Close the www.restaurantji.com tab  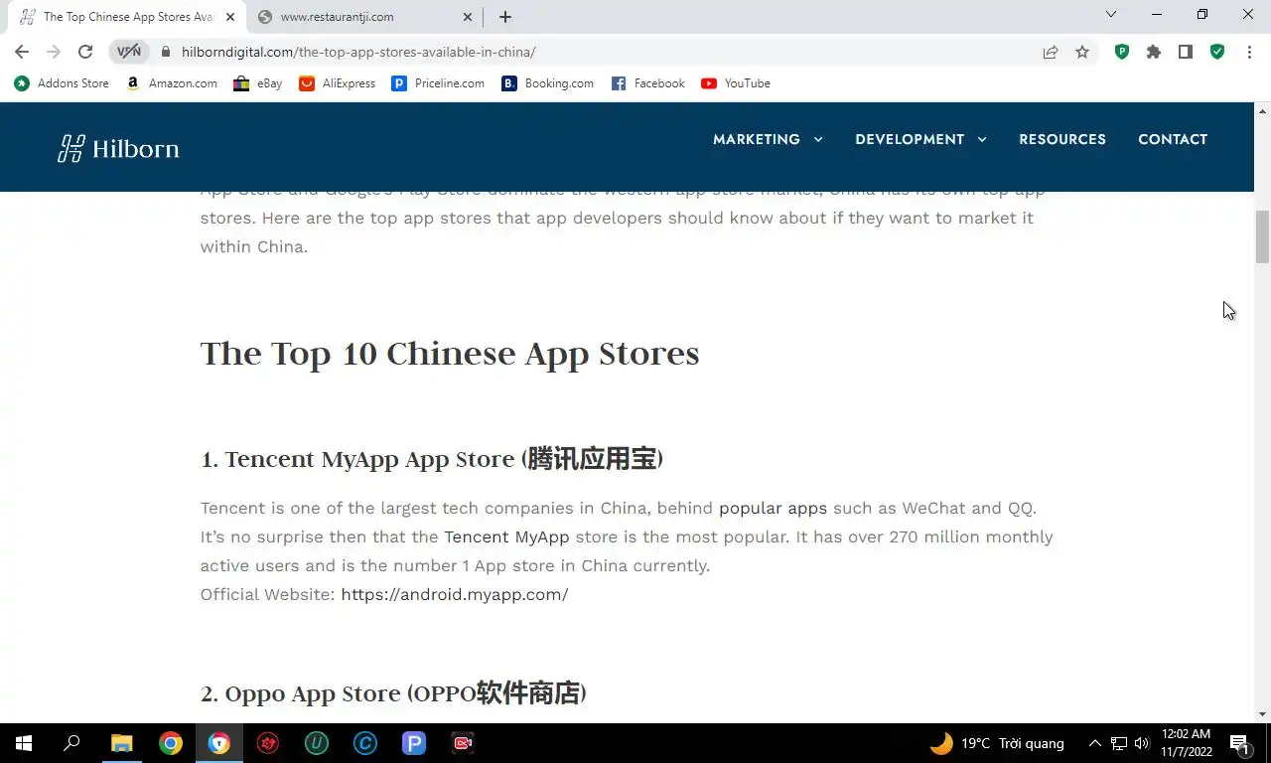pos(468,17)
